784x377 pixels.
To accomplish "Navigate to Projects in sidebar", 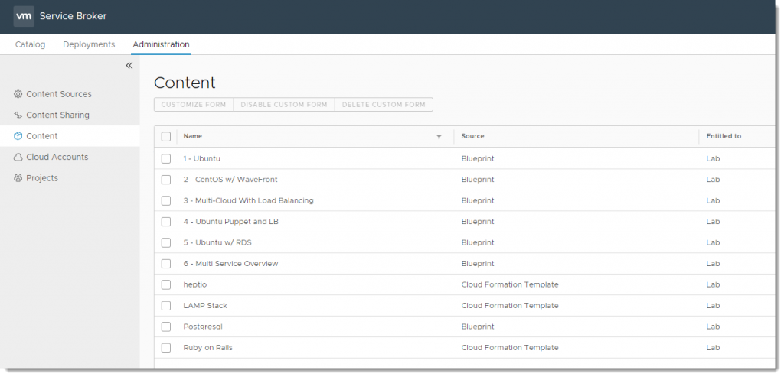I will 42,177.
